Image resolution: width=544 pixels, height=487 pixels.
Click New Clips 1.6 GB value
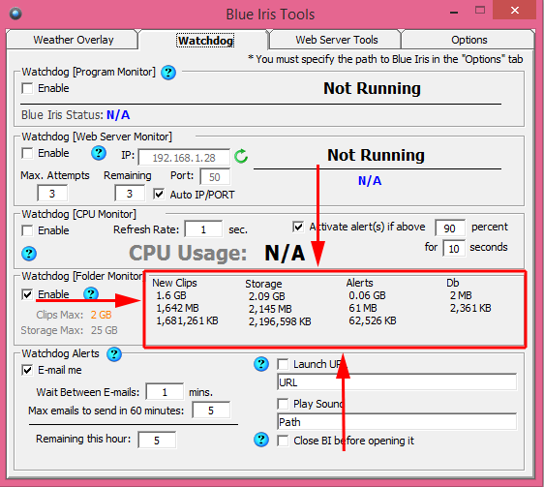(171, 295)
